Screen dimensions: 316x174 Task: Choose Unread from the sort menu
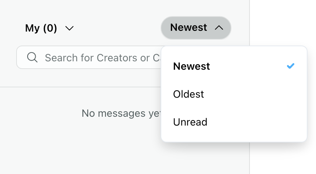(234, 122)
